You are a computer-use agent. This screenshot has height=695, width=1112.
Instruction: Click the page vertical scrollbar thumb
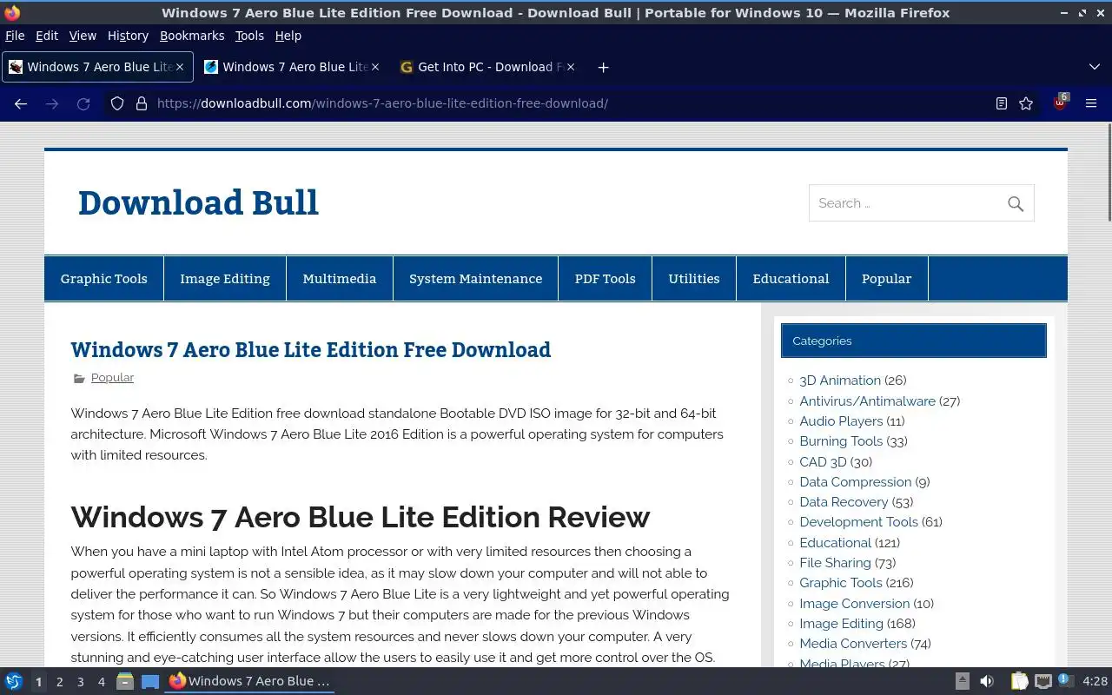pyautogui.click(x=1109, y=172)
